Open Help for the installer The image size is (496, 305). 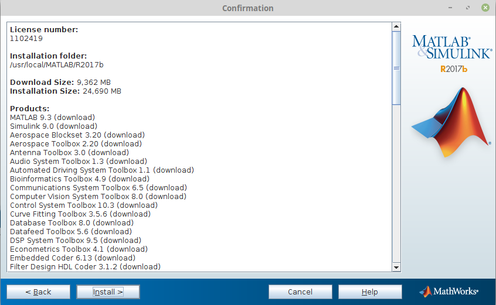pos(370,292)
